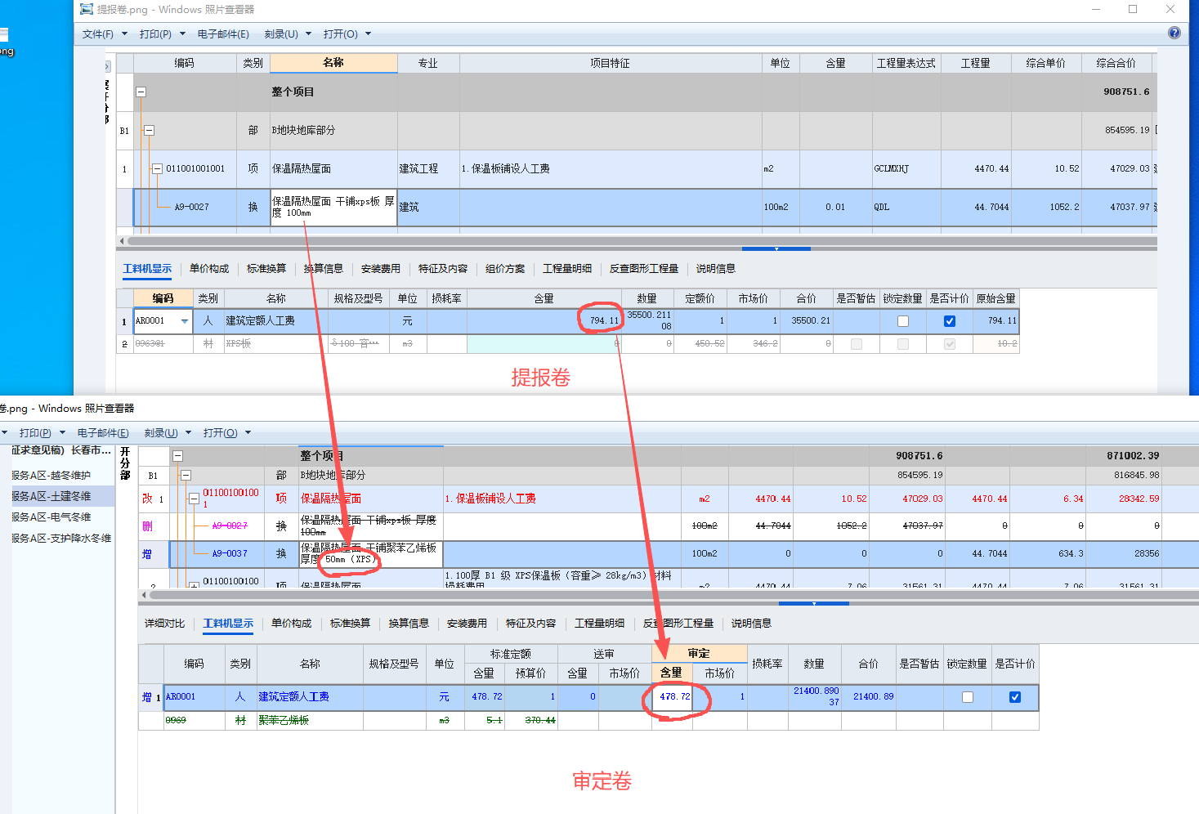Tick the 锁定数量 checkbox in the 478.72 row

968,697
